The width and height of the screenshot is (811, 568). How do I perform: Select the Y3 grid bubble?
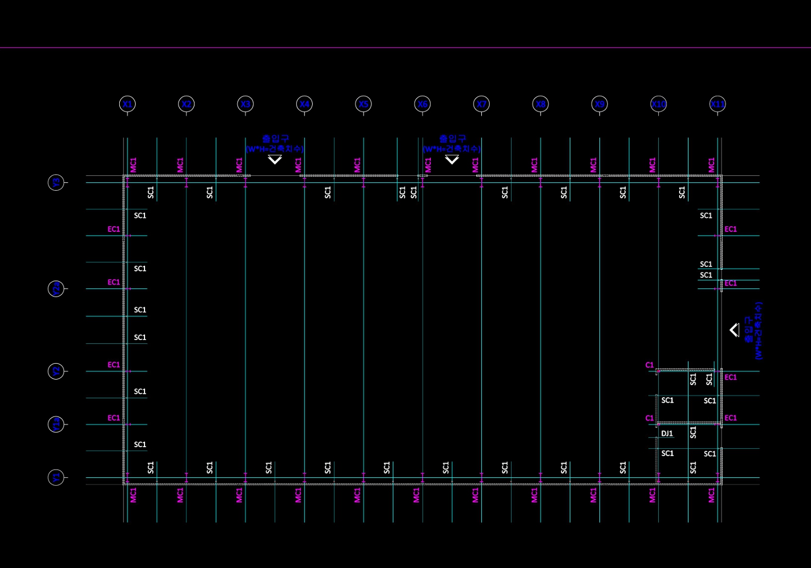click(56, 182)
